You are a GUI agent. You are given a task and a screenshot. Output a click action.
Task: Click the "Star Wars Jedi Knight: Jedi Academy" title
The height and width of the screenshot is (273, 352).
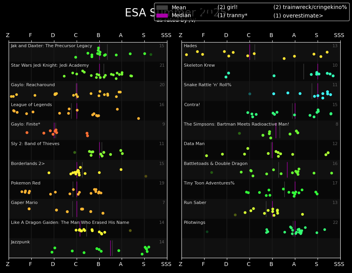50,66
